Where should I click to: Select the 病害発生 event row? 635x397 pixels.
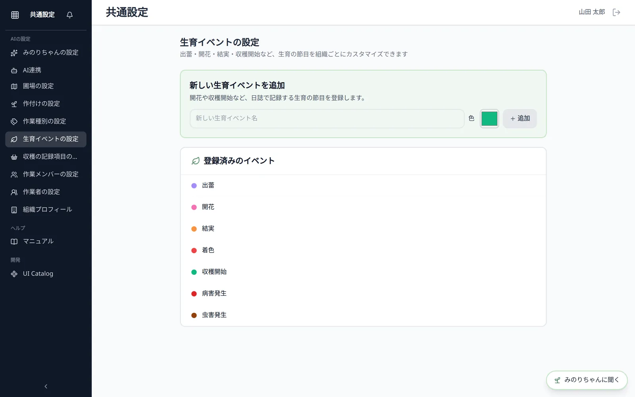coord(363,293)
